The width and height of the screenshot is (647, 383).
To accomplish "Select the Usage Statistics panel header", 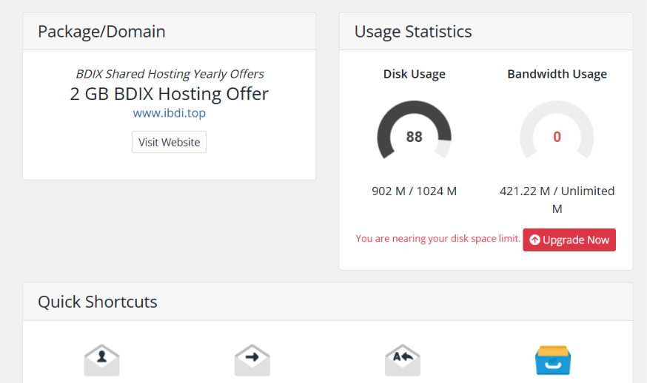I will point(486,31).
